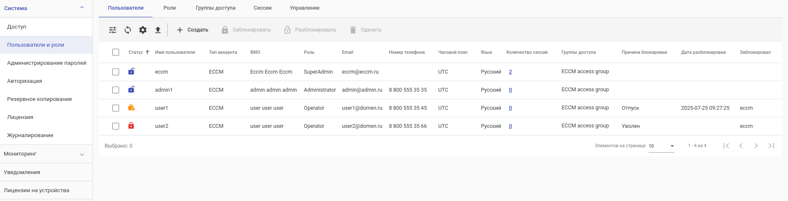Open eccm's session count link
Screen dimensions: 788x201
510,72
